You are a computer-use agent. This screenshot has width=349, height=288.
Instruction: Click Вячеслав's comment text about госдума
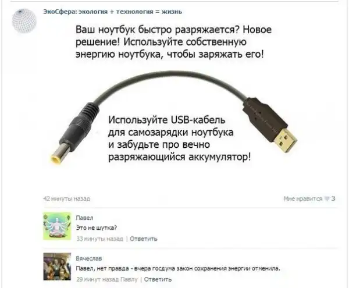pos(178,268)
